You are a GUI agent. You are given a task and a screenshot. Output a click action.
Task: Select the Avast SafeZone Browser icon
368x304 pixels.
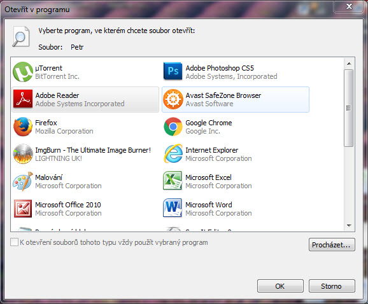click(x=173, y=99)
